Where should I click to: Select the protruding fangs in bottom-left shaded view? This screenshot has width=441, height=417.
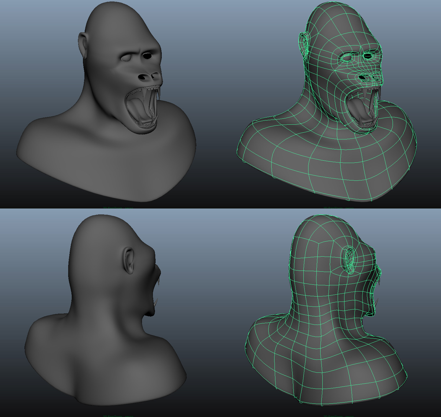[156, 303]
